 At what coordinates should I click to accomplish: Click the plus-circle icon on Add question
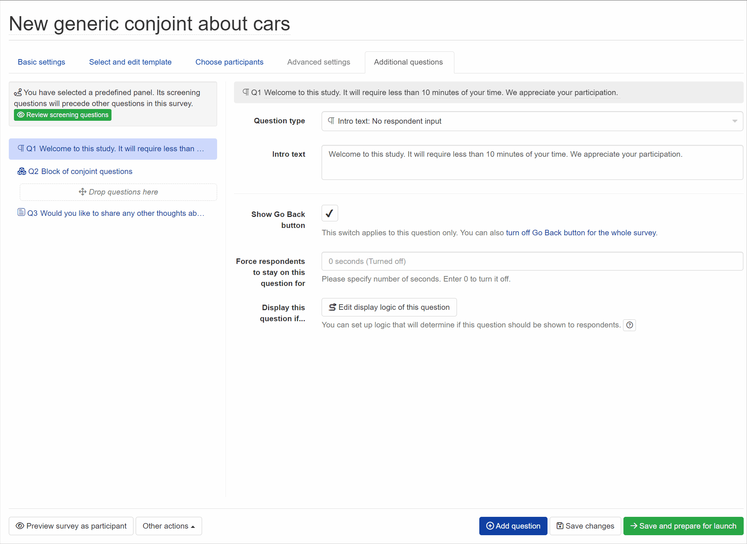point(490,526)
